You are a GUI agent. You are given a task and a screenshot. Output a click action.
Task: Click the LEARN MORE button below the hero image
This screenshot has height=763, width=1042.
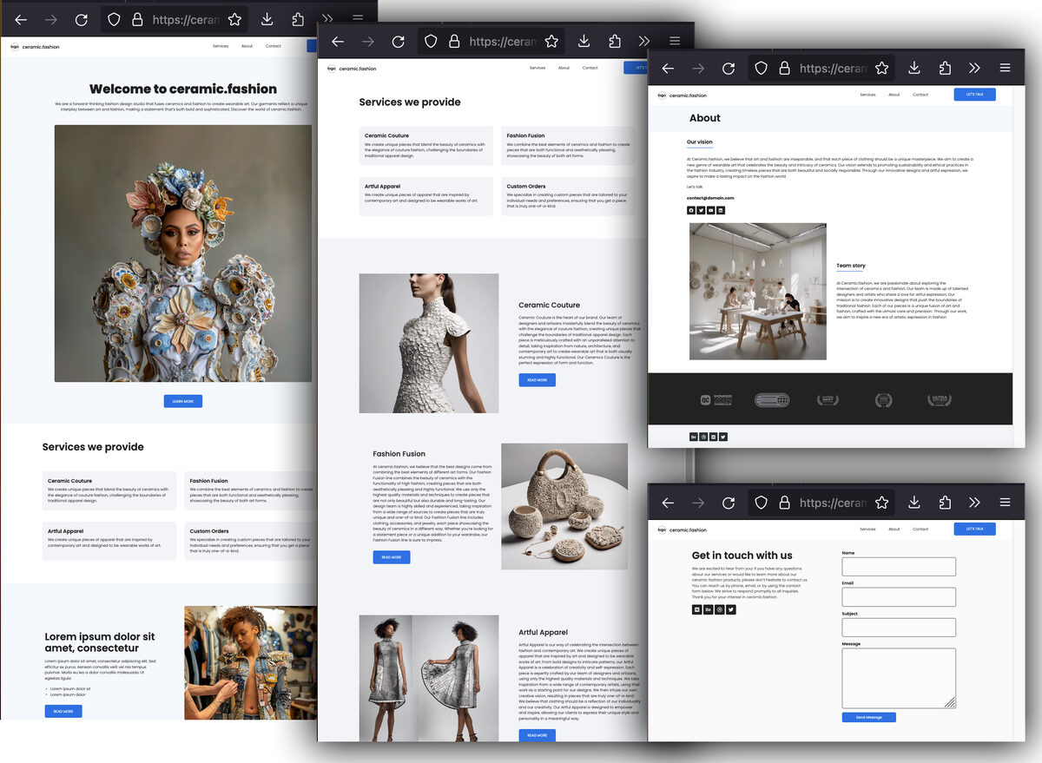(183, 401)
